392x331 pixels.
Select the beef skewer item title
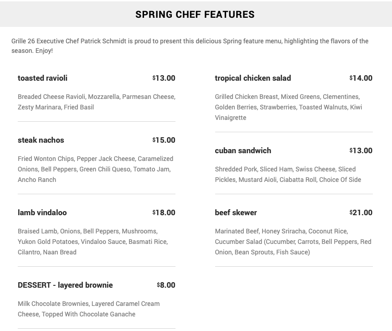(x=236, y=212)
